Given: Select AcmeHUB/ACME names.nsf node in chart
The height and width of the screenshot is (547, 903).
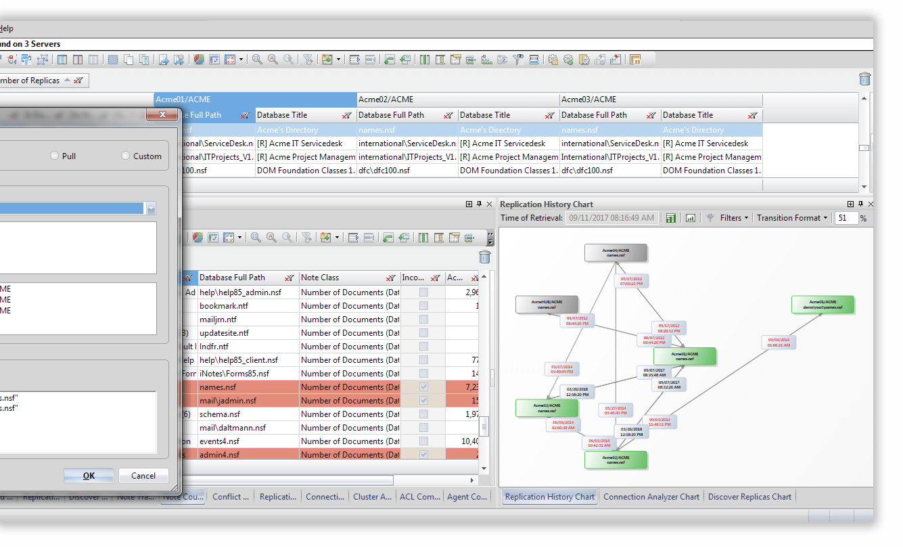Looking at the screenshot, I should click(547, 304).
